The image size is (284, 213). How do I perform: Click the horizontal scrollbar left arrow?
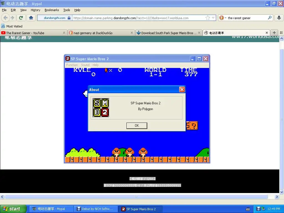[2, 197]
